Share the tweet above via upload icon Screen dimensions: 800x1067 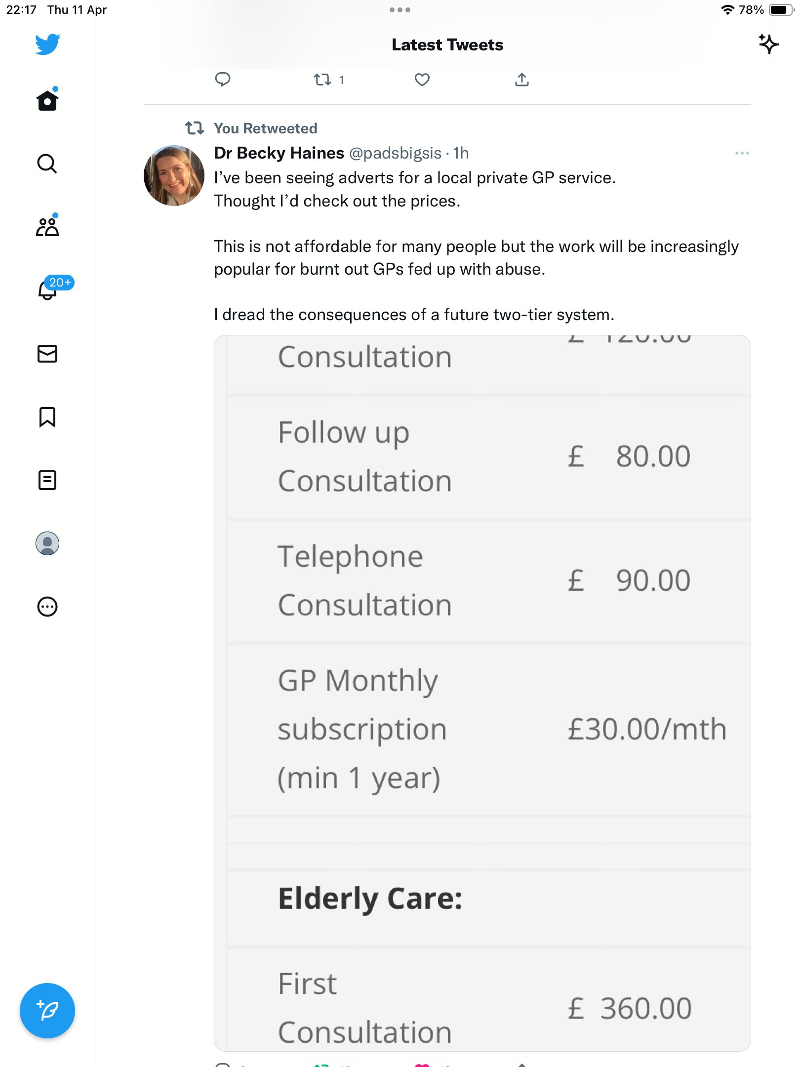pyautogui.click(x=522, y=80)
